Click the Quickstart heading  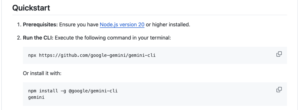coord(31,8)
